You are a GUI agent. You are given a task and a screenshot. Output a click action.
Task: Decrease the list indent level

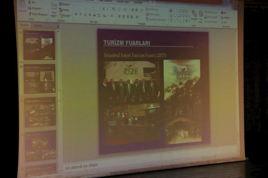[132, 10]
